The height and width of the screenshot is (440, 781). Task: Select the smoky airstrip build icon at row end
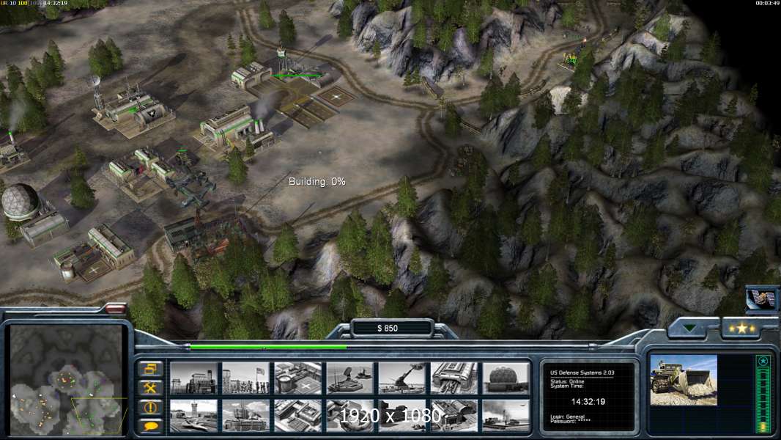(x=506, y=415)
